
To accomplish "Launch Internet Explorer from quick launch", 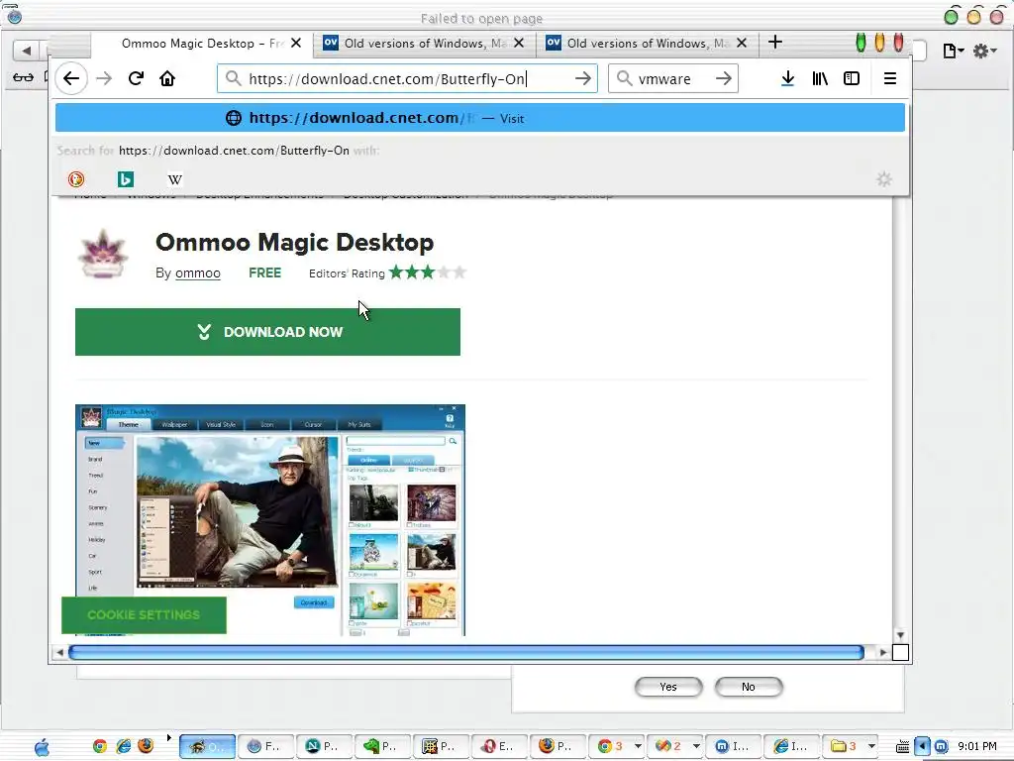I will [x=124, y=746].
